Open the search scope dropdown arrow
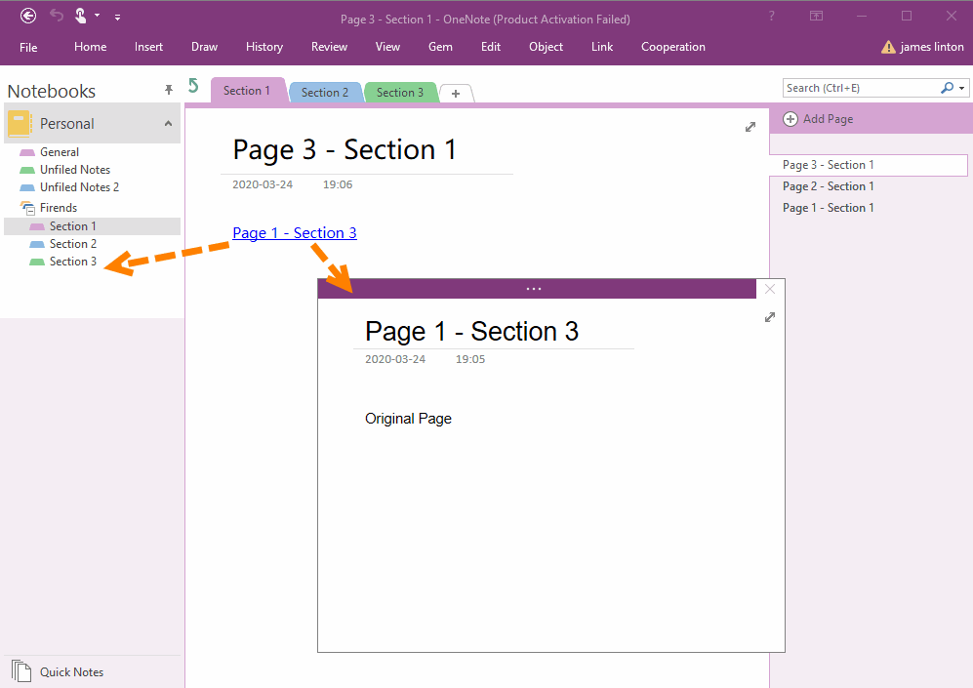This screenshot has height=688, width=973. click(x=962, y=88)
